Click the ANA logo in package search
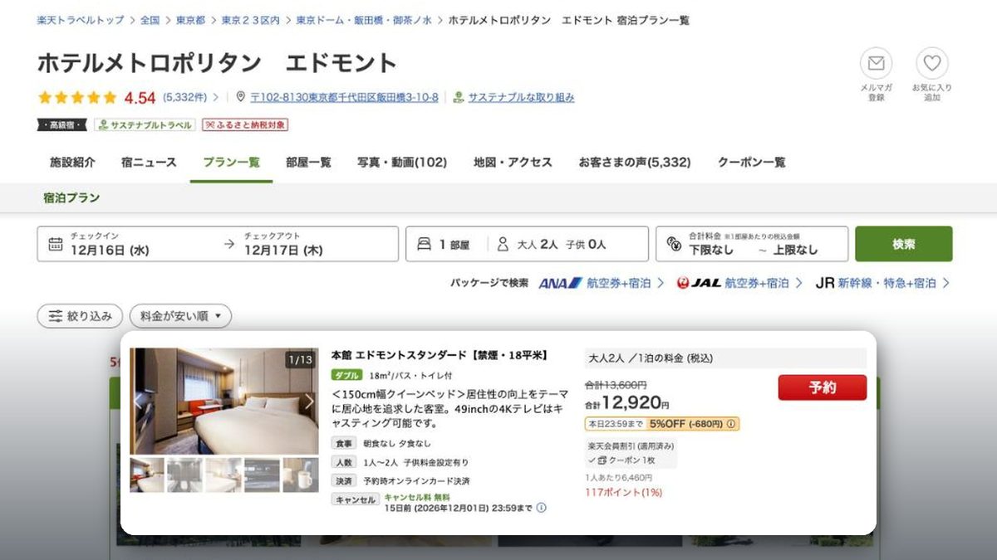The image size is (997, 560). 561,283
